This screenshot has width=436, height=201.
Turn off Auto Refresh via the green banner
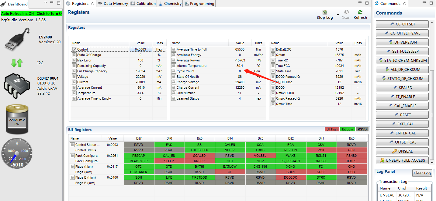pyautogui.click(x=32, y=14)
